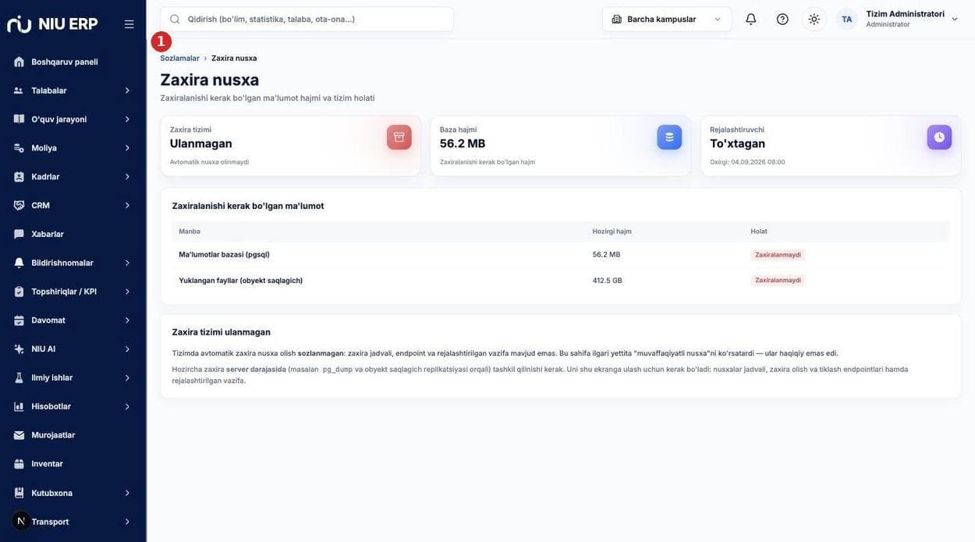Click the Hozirgi hajm column header
Viewport: 975px width, 542px height.
612,232
